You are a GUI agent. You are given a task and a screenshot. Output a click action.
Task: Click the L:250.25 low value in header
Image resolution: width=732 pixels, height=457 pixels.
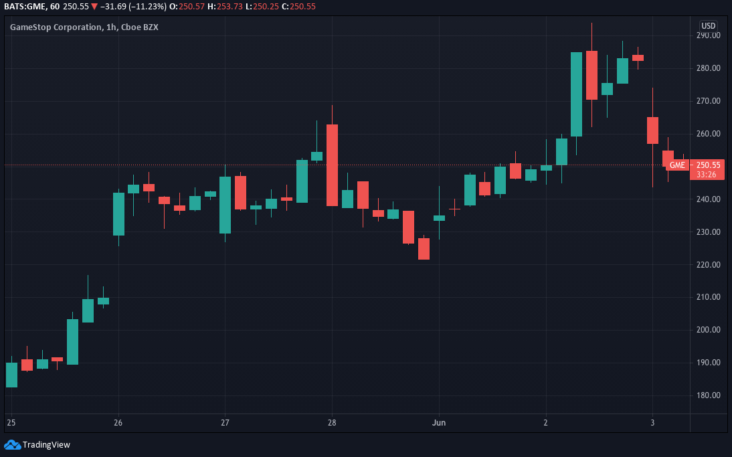(262, 7)
